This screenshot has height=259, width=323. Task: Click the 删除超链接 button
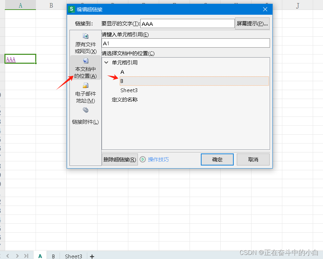[120, 159]
